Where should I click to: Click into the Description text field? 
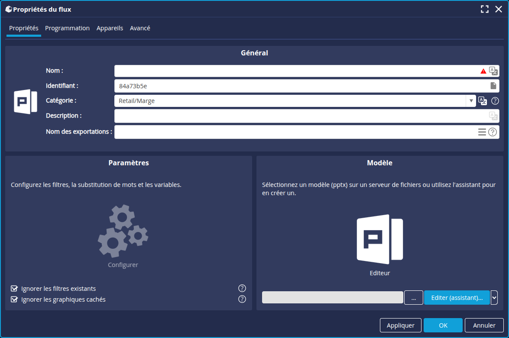(299, 116)
